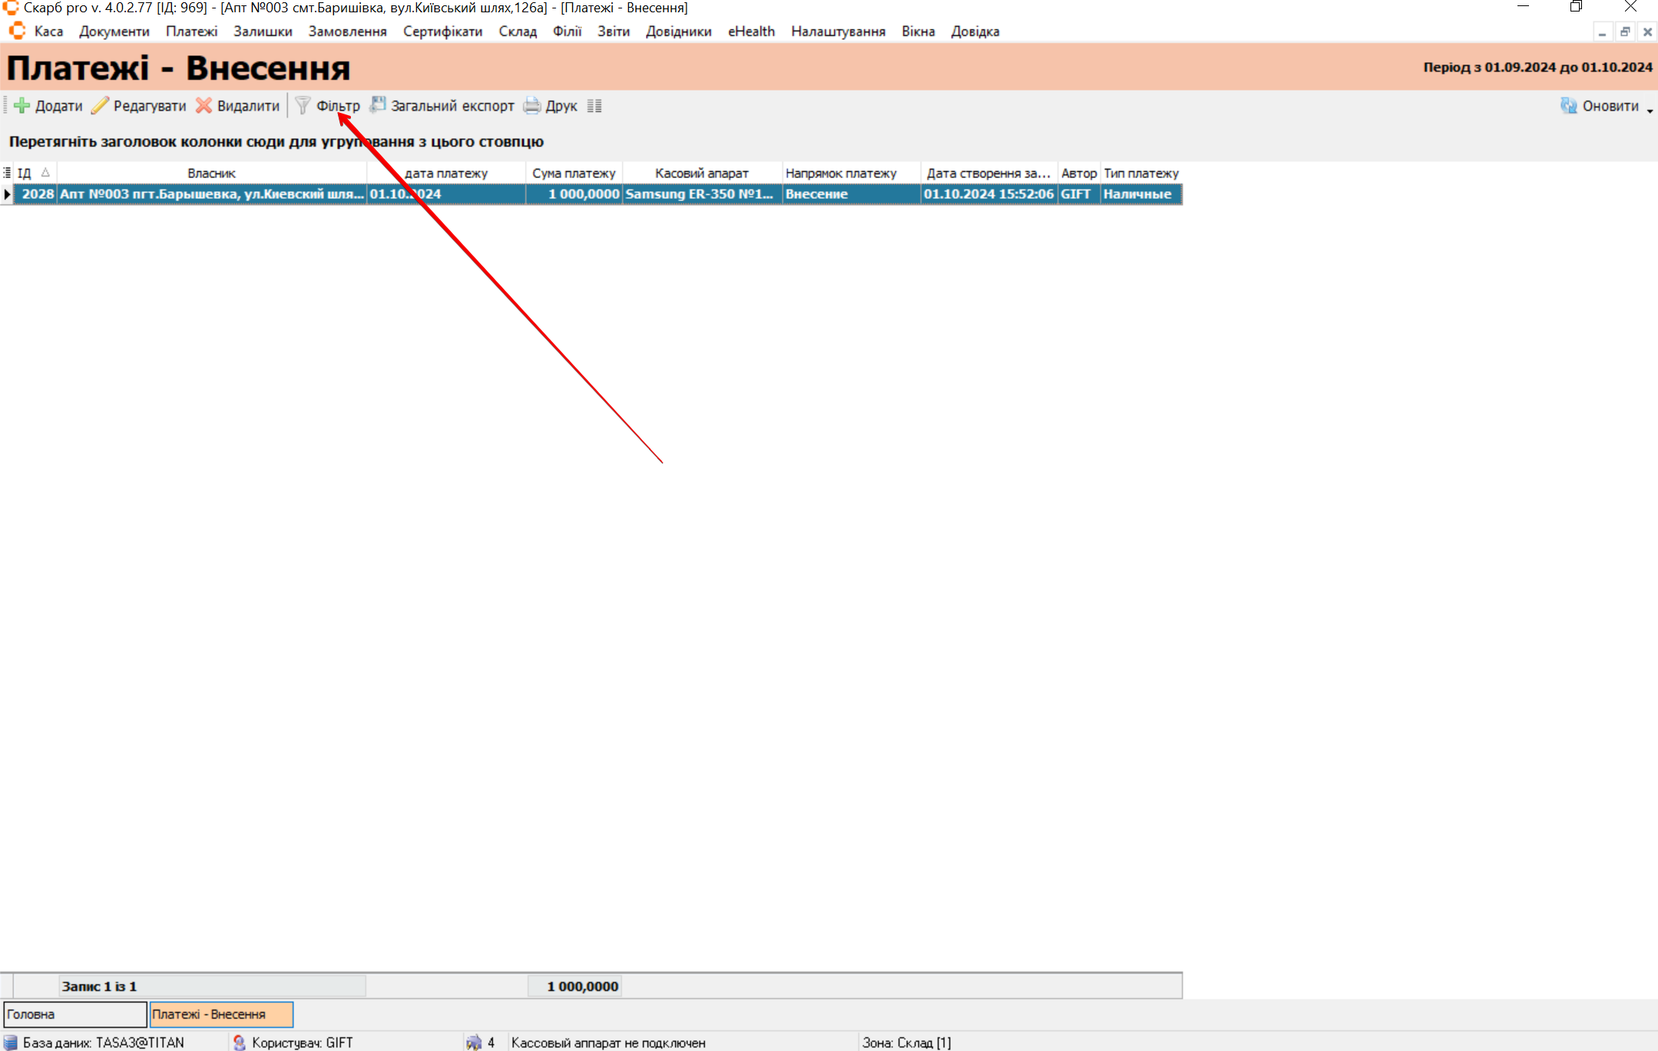Click the red X Видалити icon
Image resolution: width=1658 pixels, height=1051 pixels.
tap(204, 106)
